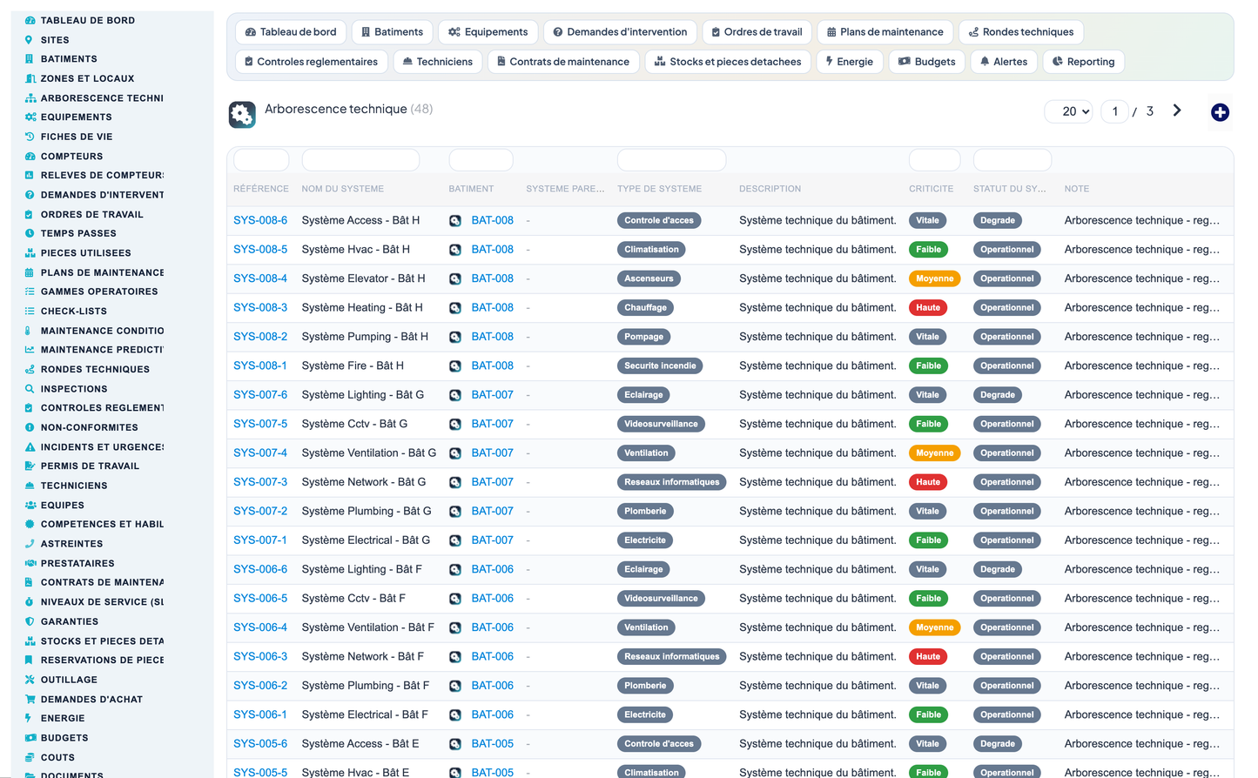The height and width of the screenshot is (778, 1258).
Task: Open Alertes tab with bell icon
Action: click(x=1004, y=62)
